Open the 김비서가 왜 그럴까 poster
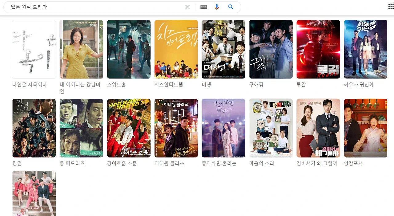394x216 pixels. [318, 128]
